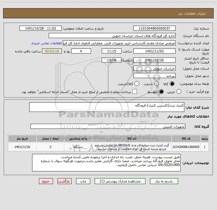Select the متوسط purchase type radio
Screen dimensions: 217x210
click(x=161, y=92)
